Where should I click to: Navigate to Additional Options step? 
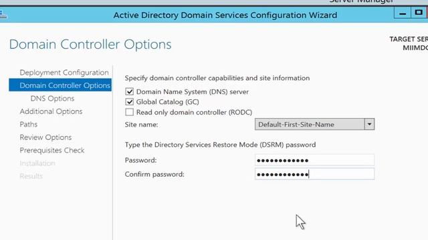coord(51,111)
